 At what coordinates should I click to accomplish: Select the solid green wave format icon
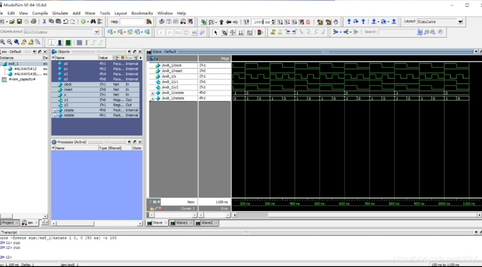pos(68,42)
